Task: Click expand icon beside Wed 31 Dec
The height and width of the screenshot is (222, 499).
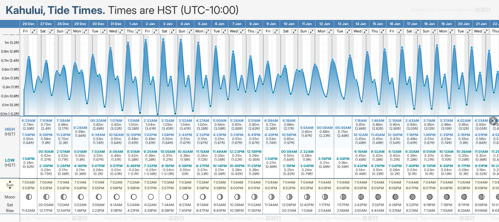Action: (121, 31)
